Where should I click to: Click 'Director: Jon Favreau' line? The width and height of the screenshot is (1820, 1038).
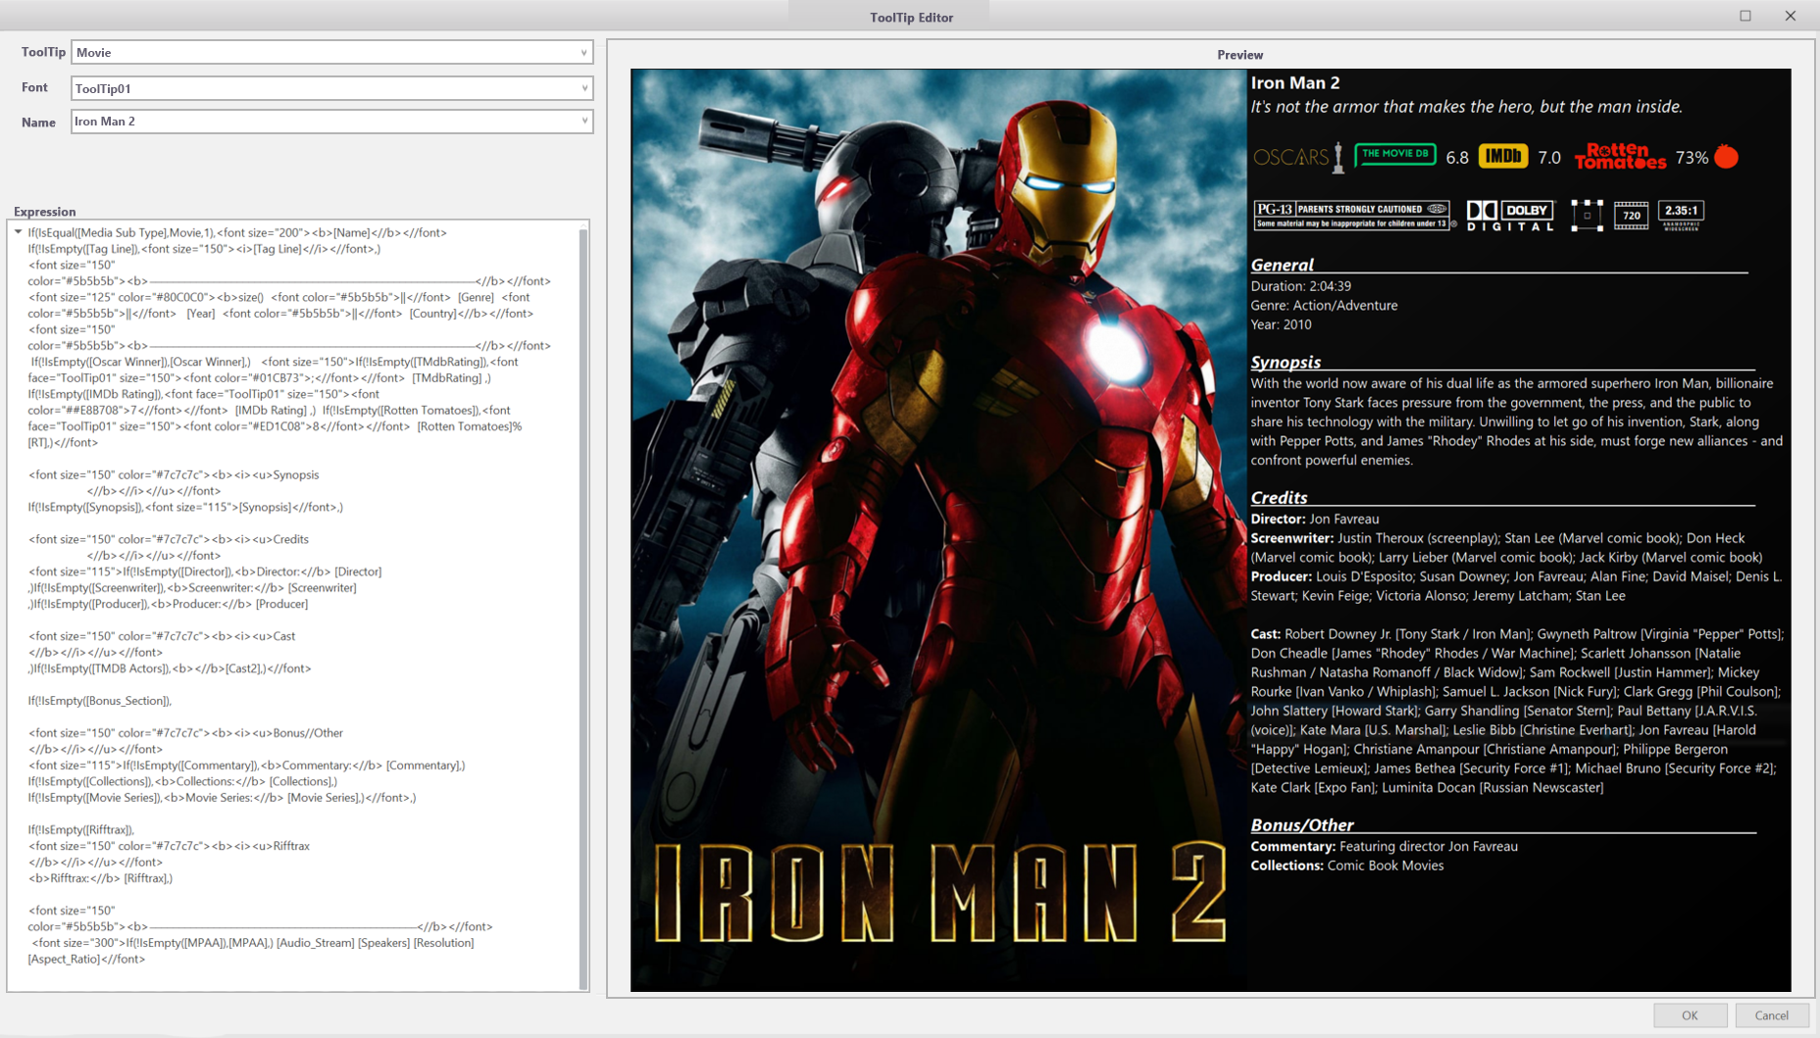point(1314,519)
